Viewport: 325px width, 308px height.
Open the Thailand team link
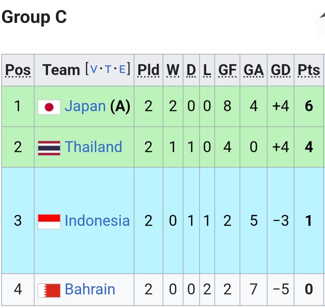(x=93, y=147)
